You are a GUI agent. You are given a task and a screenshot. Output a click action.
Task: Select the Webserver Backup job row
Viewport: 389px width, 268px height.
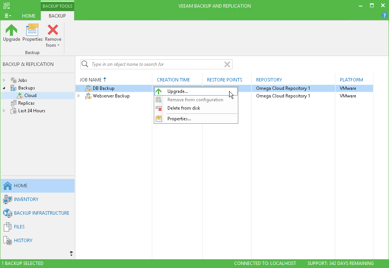tap(111, 96)
